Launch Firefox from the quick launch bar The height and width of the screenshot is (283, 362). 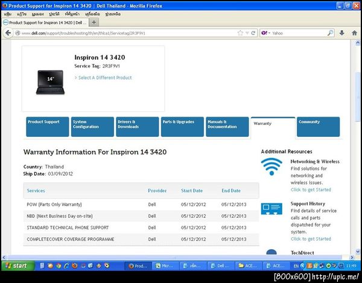click(x=75, y=266)
